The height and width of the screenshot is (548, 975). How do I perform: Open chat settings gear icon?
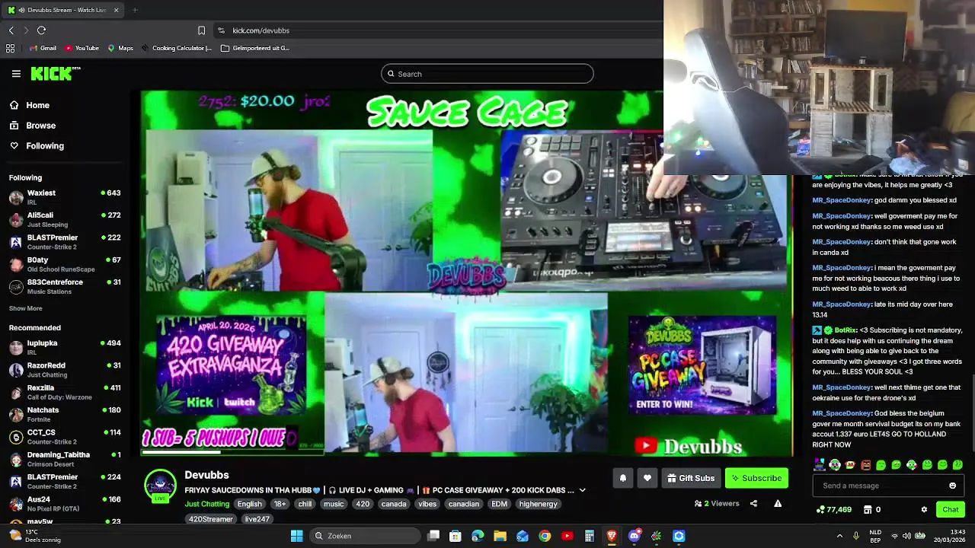(924, 509)
